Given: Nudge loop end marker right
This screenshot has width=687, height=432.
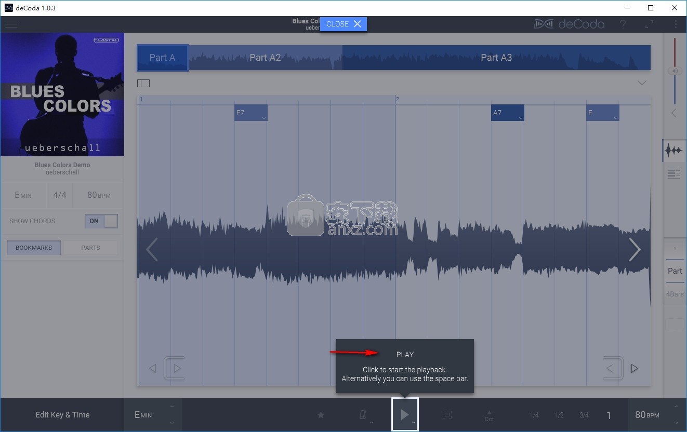Looking at the screenshot, I should click(x=634, y=369).
